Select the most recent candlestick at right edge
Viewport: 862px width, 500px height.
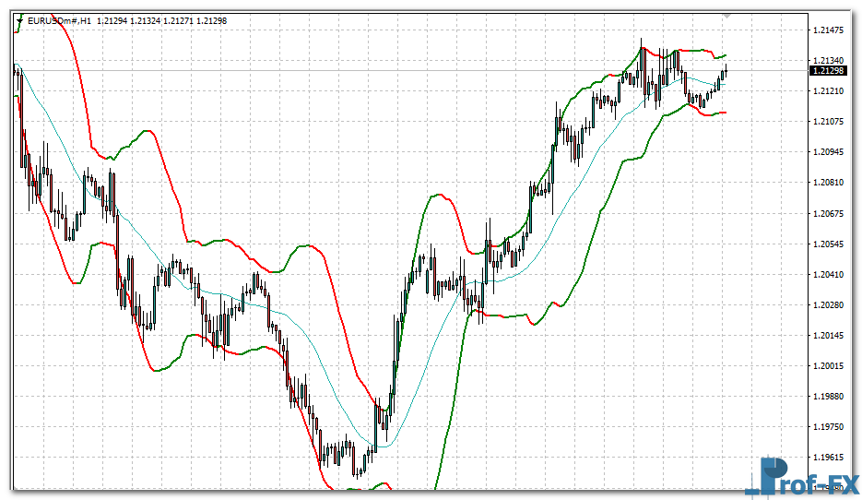(x=726, y=71)
